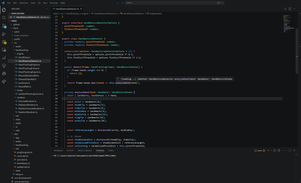
Task: Open the Copilot chat icon in title bar
Action: coord(218,3)
